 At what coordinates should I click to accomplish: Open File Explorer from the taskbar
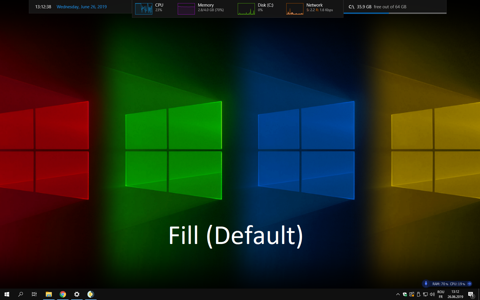tap(49, 294)
